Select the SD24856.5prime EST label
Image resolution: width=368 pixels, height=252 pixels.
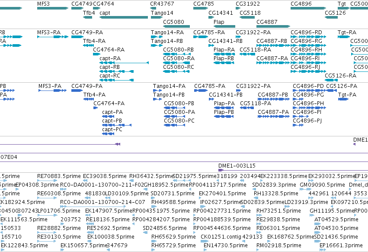pos(165,228)
